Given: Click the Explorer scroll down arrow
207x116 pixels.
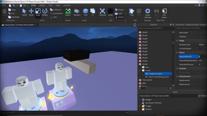Looking at the screenshot, I should [173, 86].
